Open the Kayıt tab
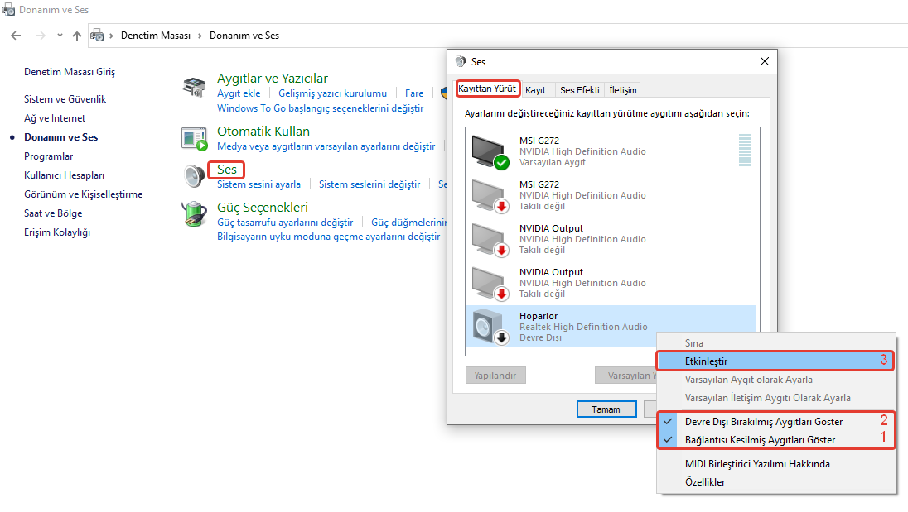 coord(535,89)
